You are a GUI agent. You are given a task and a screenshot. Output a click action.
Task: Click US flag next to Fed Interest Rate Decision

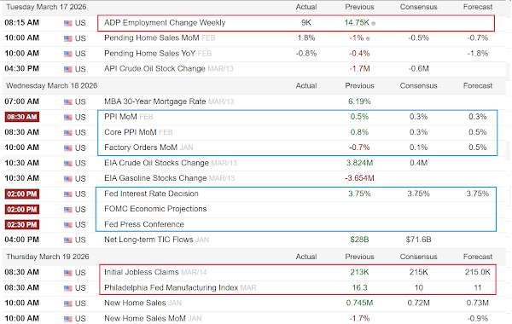(68, 194)
